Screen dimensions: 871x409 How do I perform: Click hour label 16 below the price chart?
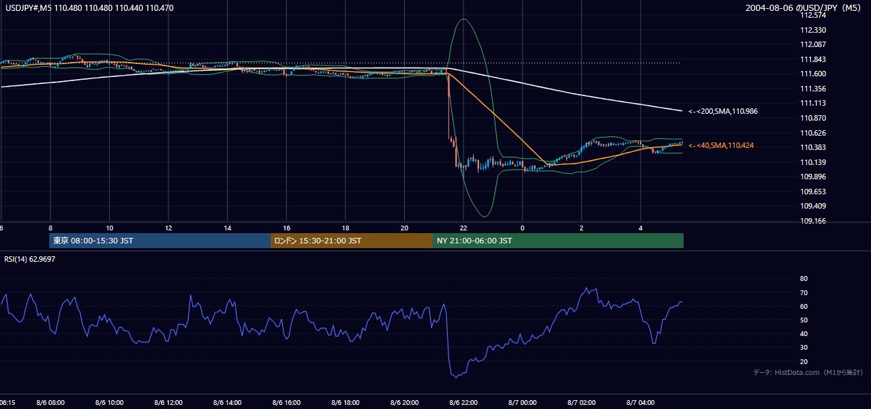point(287,228)
